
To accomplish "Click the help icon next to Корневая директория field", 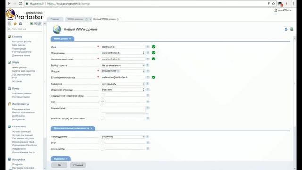I will pyautogui.click(x=148, y=59).
